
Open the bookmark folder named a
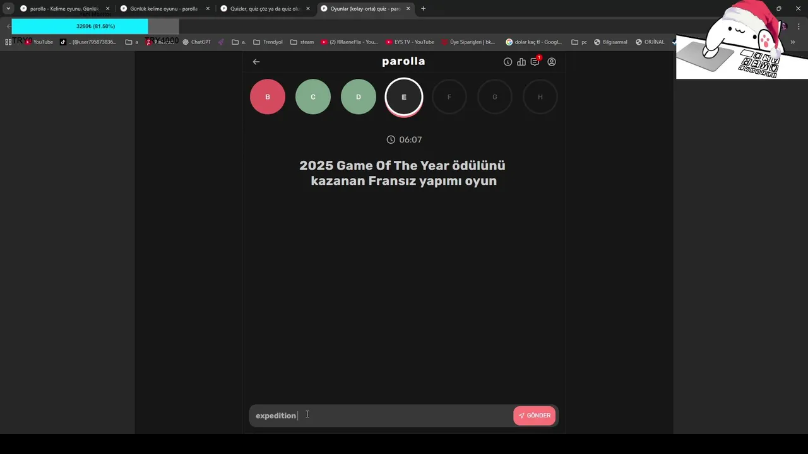click(x=132, y=42)
